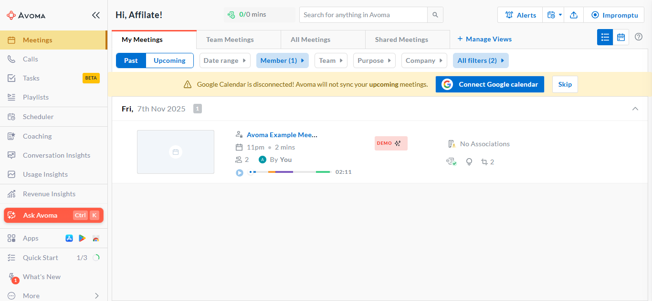Click the recording minutes usage indicator
This screenshot has height=301, width=652.
259,15
